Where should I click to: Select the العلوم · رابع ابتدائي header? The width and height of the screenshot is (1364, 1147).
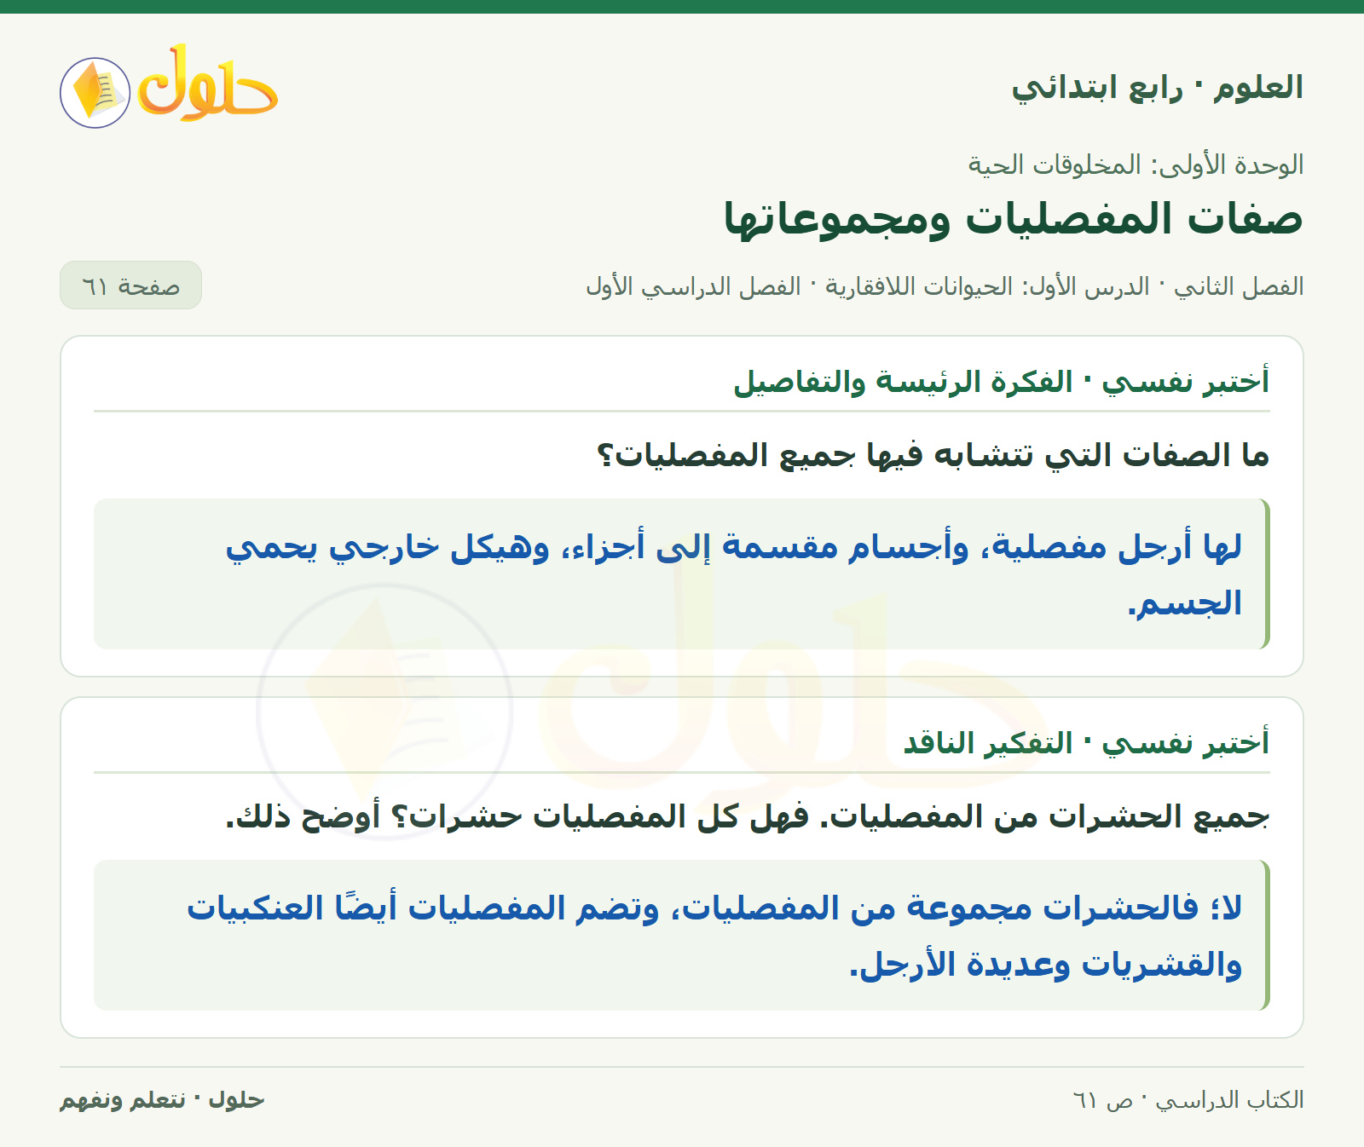[x=1157, y=88]
